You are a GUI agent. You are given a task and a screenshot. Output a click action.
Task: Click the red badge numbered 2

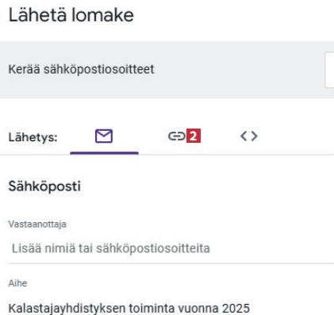[x=194, y=136]
